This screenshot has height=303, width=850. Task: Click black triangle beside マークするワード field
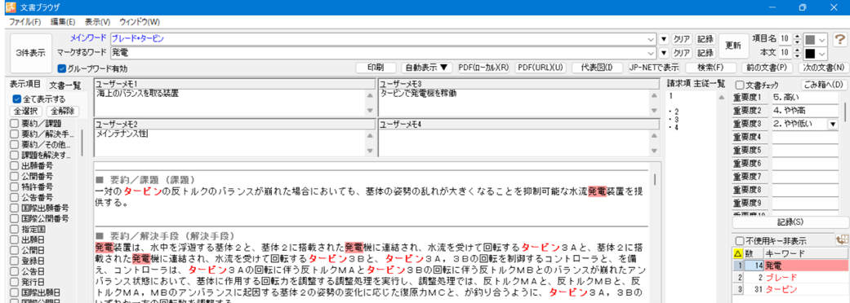[x=664, y=53]
